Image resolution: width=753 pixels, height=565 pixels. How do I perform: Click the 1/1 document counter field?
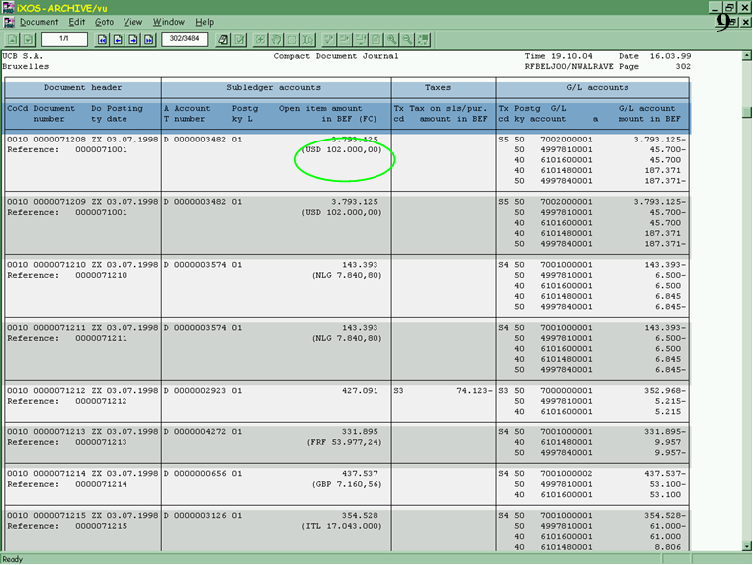(64, 40)
